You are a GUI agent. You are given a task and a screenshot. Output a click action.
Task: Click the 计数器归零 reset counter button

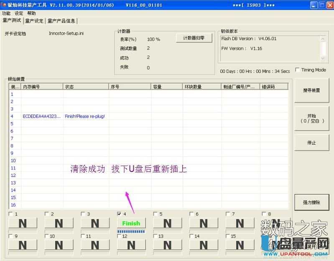click(194, 38)
